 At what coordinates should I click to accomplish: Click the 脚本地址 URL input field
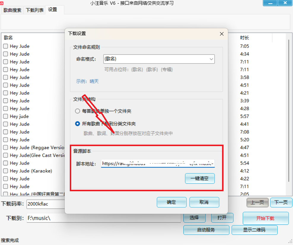point(158,164)
